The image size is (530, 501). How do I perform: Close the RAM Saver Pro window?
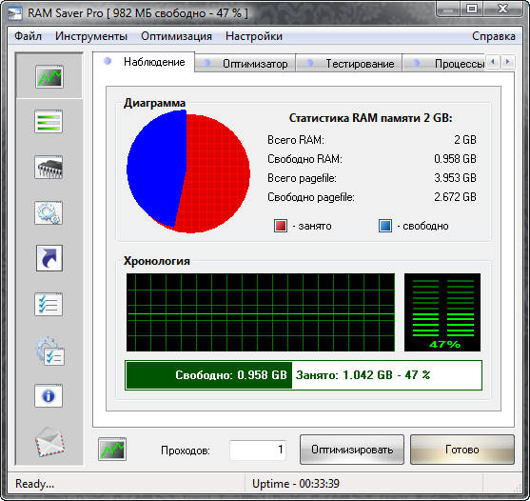point(503,10)
